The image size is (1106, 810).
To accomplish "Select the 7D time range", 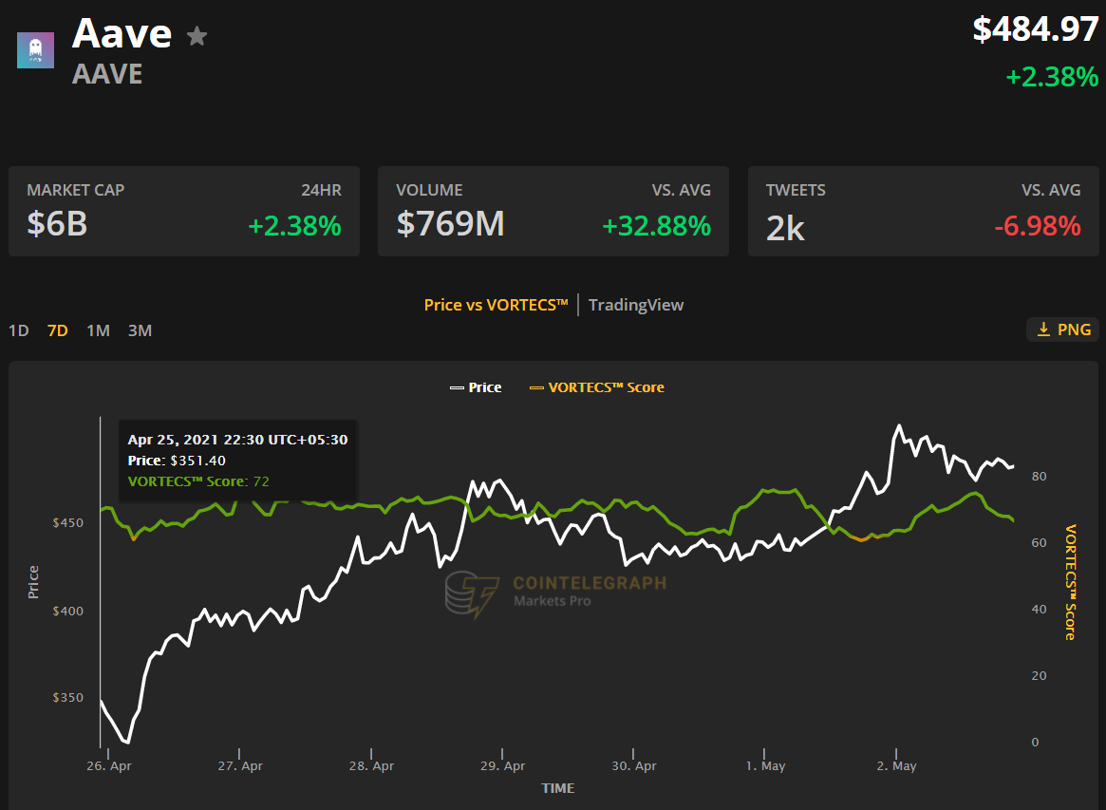I will 58,330.
